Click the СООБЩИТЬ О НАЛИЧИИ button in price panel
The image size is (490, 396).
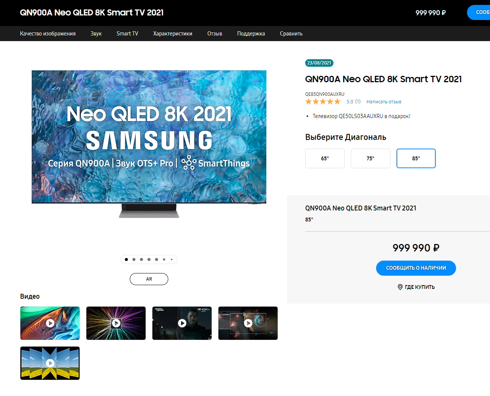416,268
